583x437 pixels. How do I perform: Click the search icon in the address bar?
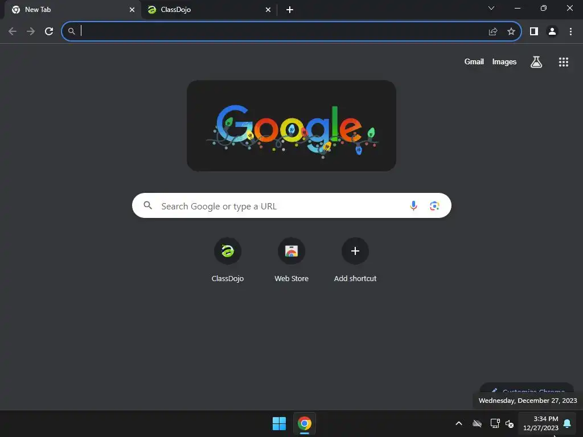point(71,31)
